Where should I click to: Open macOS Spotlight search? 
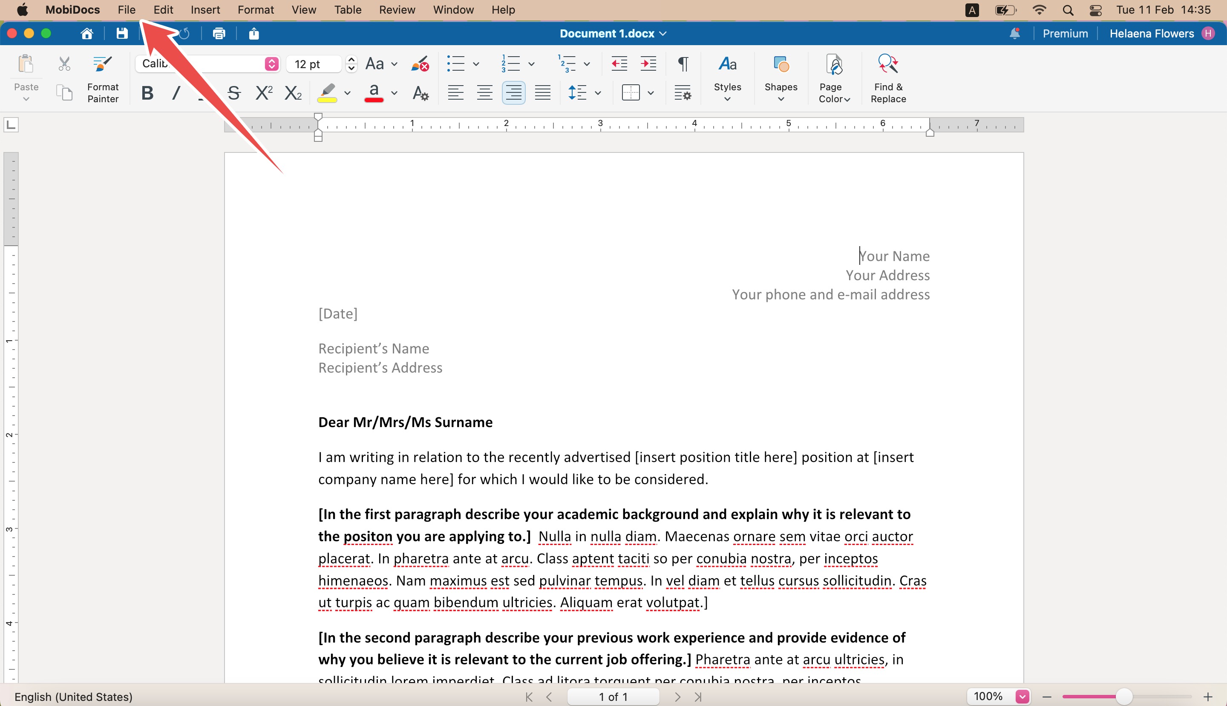coord(1067,10)
